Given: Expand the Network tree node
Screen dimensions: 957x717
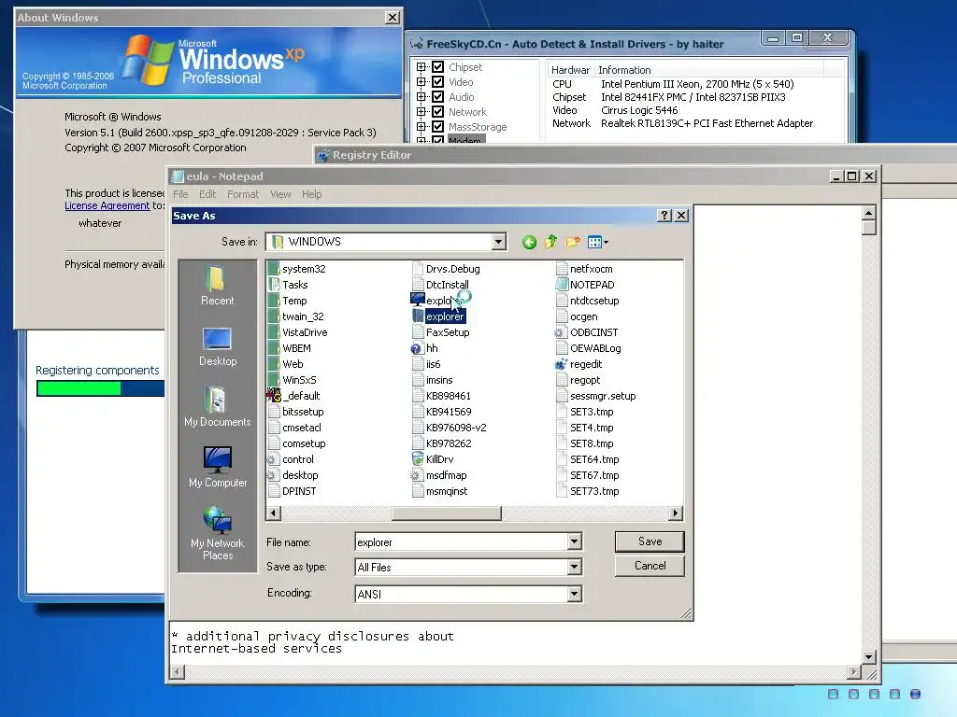Looking at the screenshot, I should coord(421,112).
